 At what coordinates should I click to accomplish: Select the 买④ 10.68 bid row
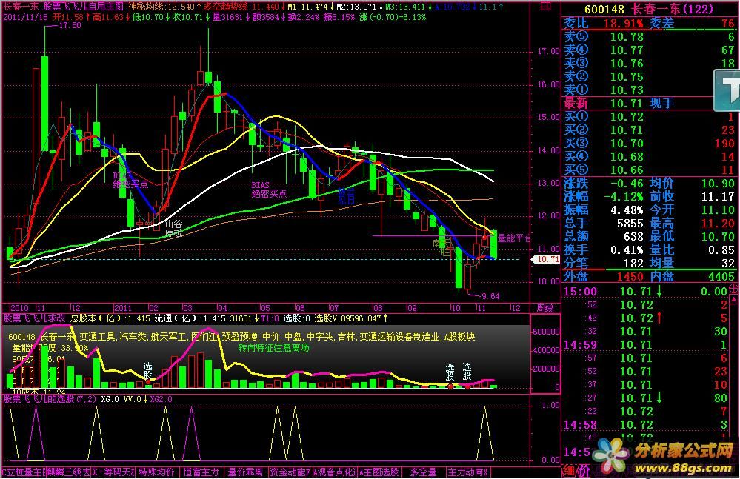pos(650,156)
